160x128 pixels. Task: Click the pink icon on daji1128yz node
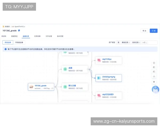(x=99, y=60)
